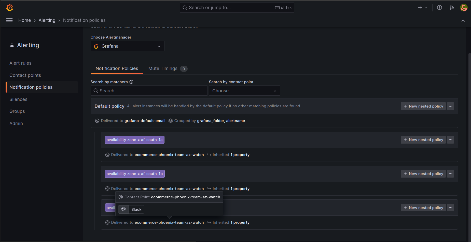Switch to the Mute Timings tab
The width and height of the screenshot is (471, 242).
pos(163,68)
